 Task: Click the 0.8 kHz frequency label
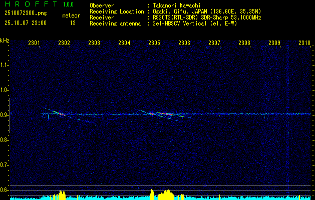4,140
